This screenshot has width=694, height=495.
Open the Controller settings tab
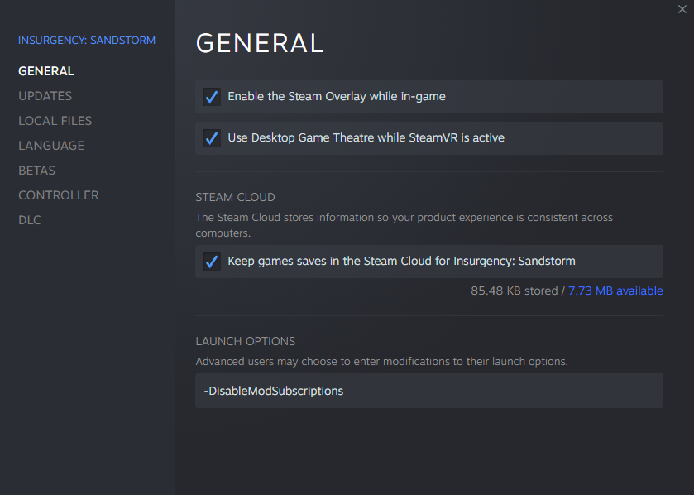(x=58, y=195)
